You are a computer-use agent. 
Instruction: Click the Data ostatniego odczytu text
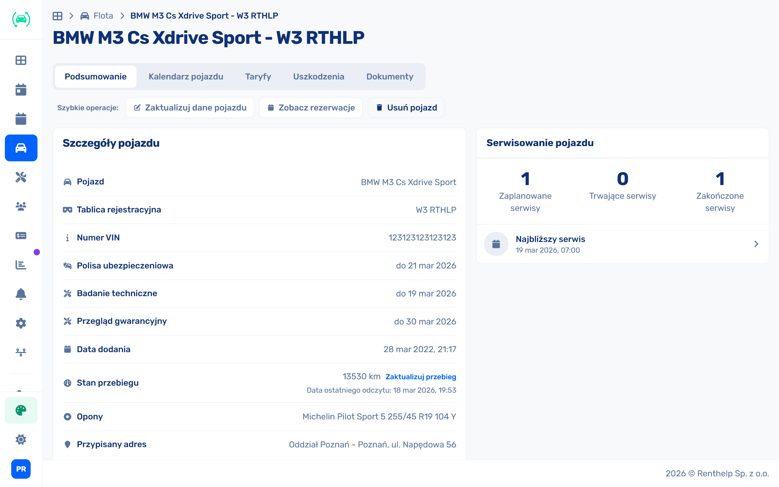coord(382,391)
